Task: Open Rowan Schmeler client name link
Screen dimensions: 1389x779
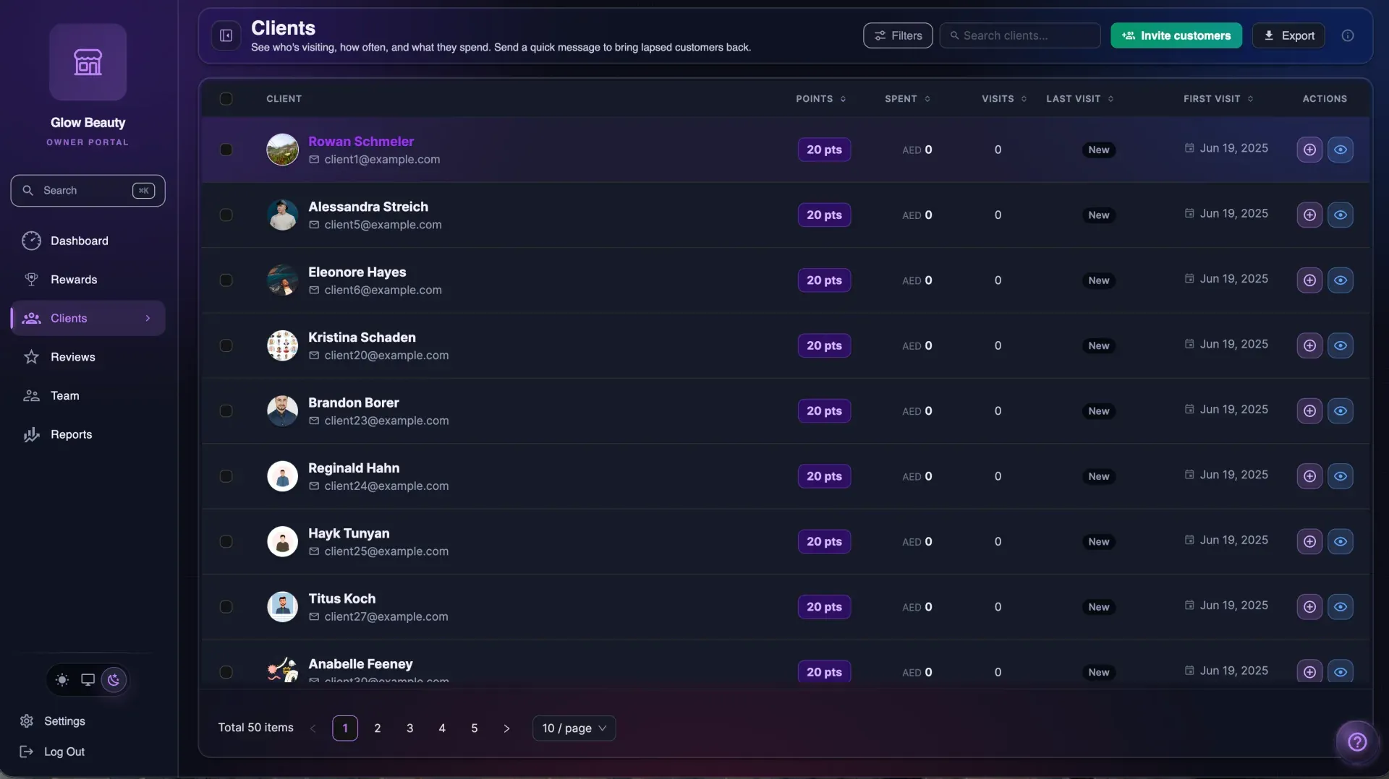Action: pos(361,142)
